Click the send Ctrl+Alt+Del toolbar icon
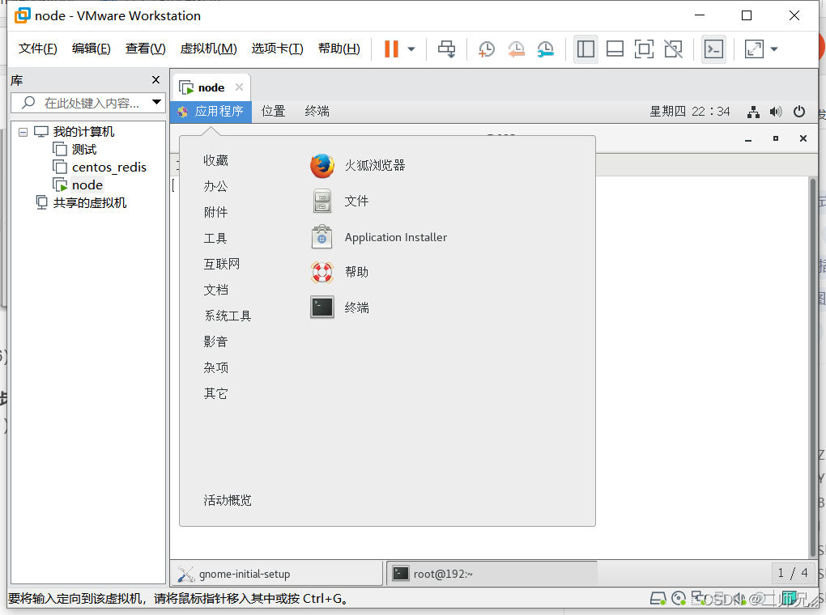 click(447, 49)
